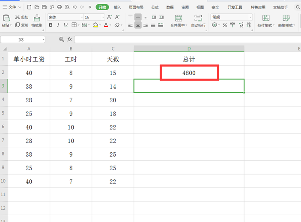Increase the number of decimal places
Screen dimensions: 301x222
pos(241,25)
